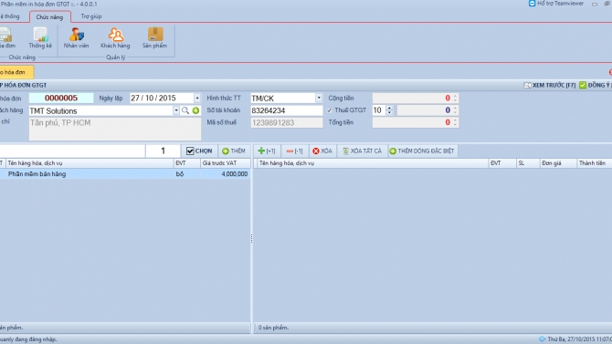Click the CHỌN button
This screenshot has width=612, height=344.
(199, 151)
